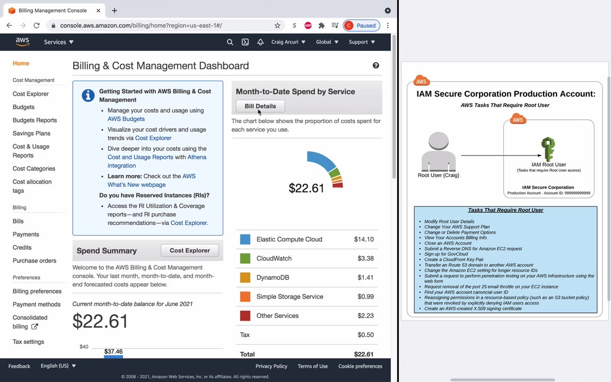Image resolution: width=611 pixels, height=382 pixels.
Task: Click the external link icon beside Consolidated billing
Action: [x=34, y=327]
